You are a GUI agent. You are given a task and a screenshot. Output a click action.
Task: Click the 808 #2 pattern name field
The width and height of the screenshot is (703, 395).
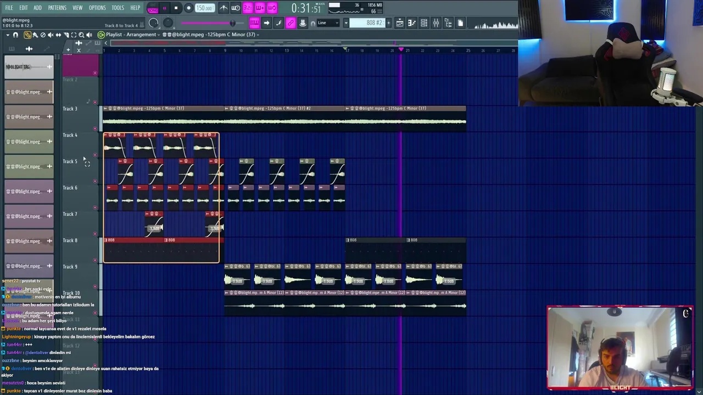point(367,23)
